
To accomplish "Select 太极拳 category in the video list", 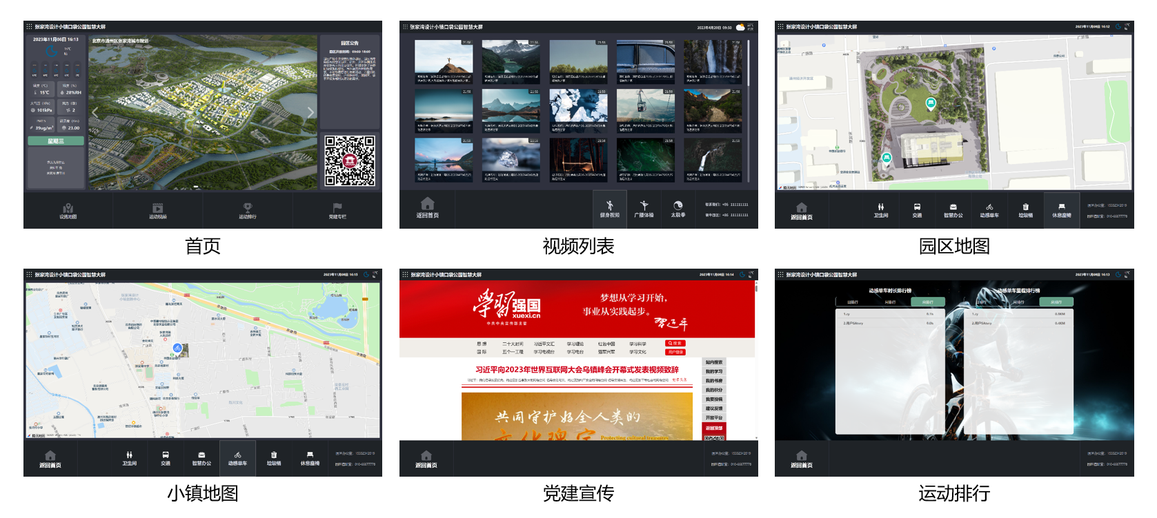I will [x=678, y=209].
